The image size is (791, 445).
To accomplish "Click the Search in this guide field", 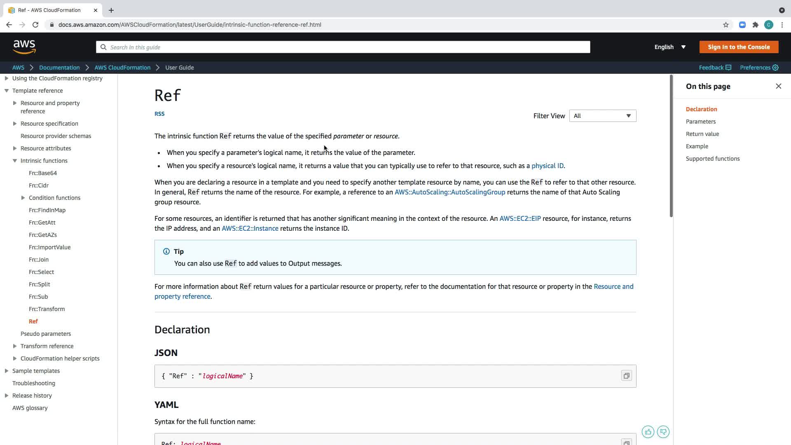I will click(x=343, y=47).
